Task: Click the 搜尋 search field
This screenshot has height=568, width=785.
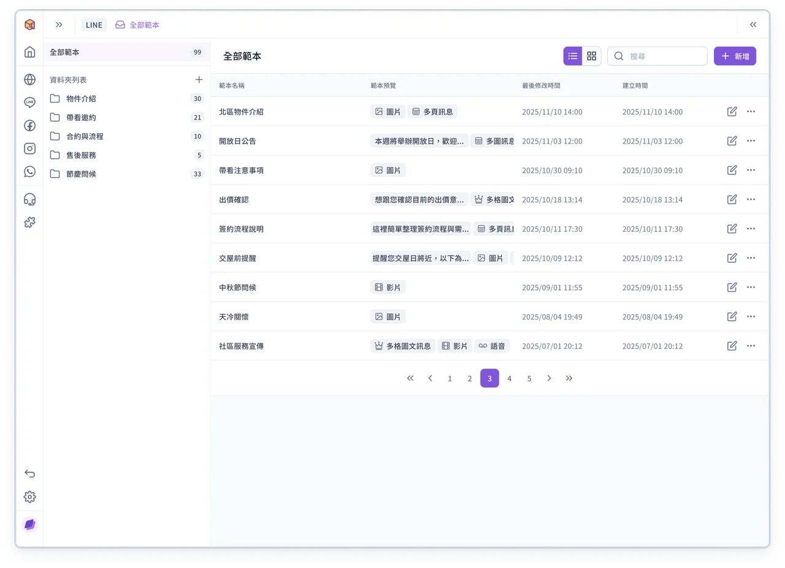Action: [x=657, y=56]
